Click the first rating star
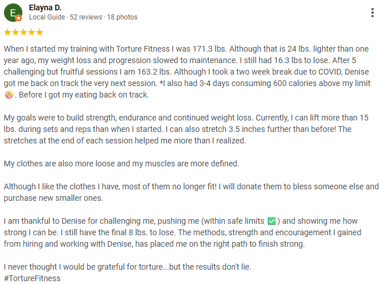 coord(7,32)
